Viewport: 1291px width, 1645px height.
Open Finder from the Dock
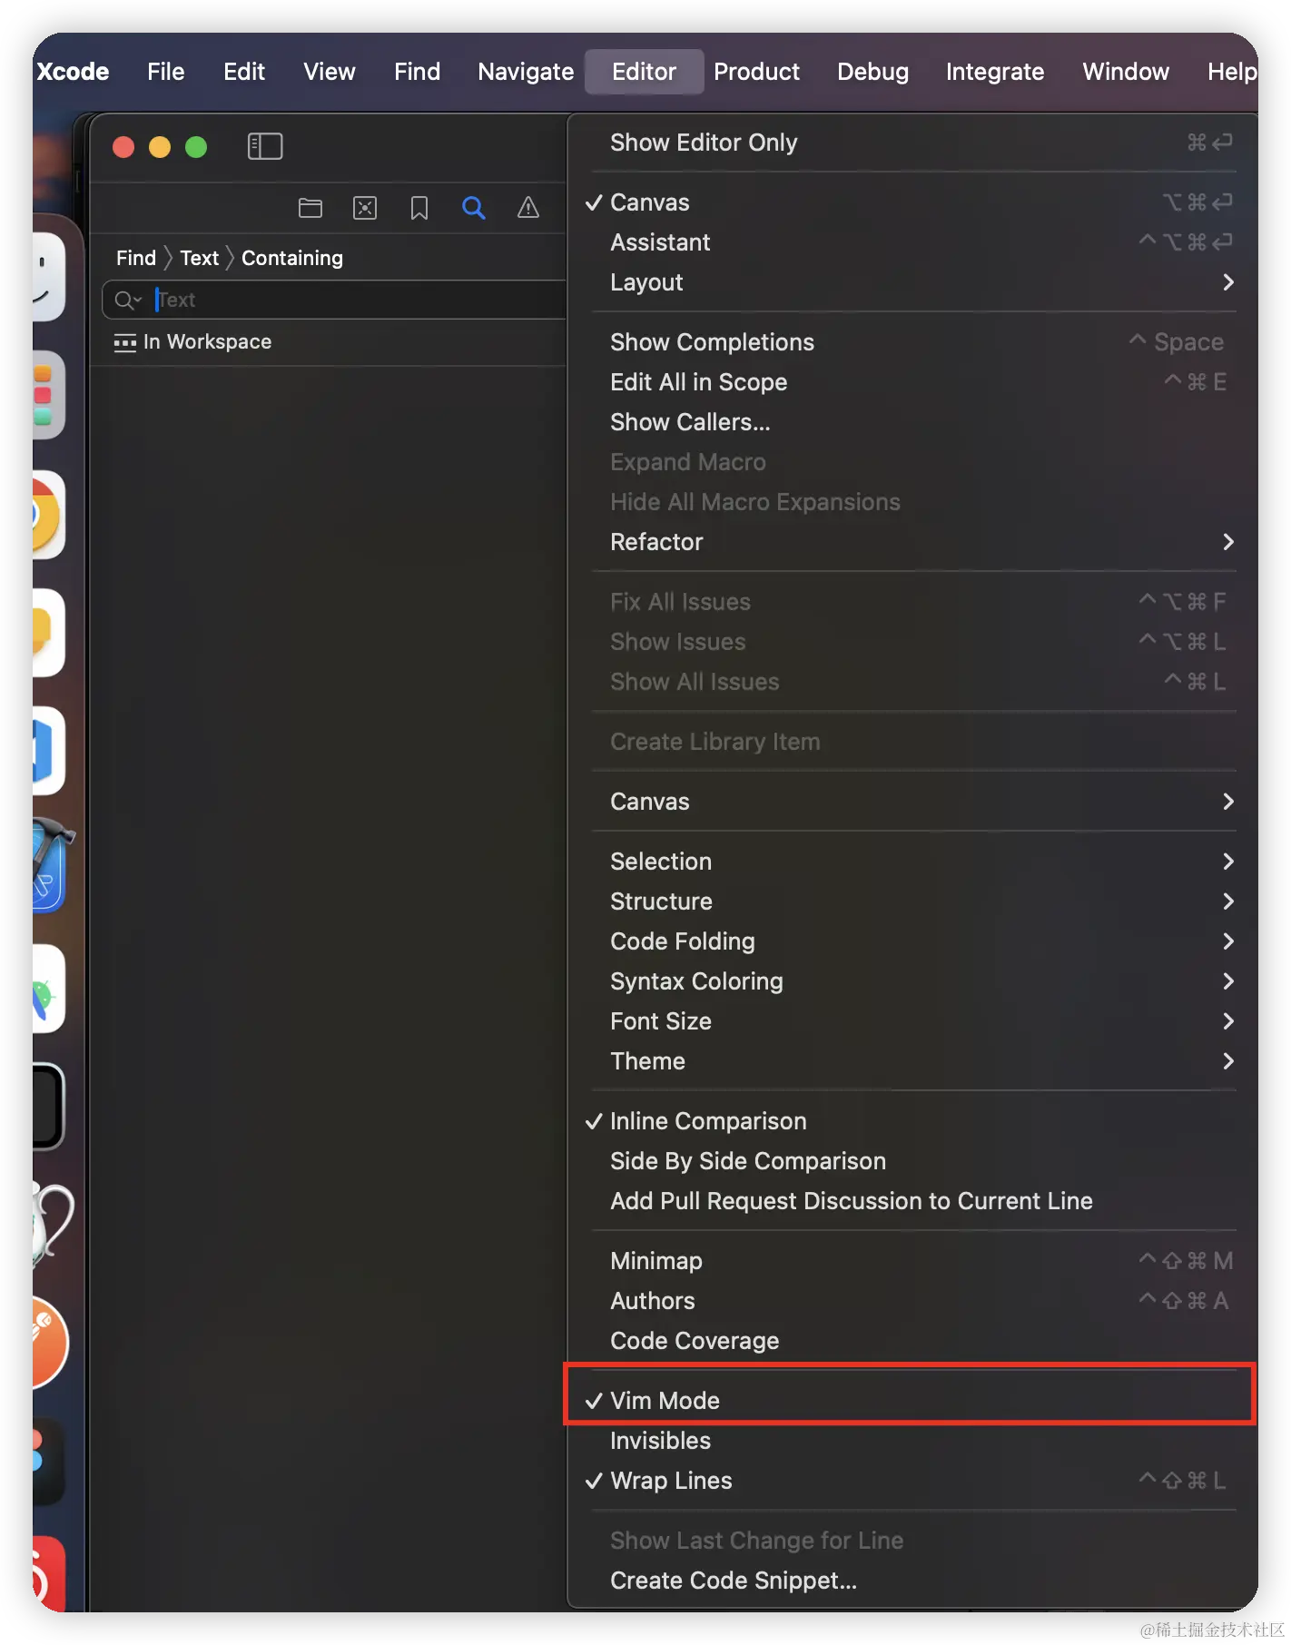pyautogui.click(x=48, y=277)
